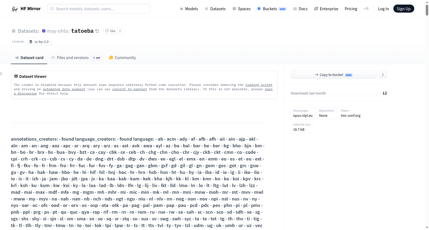Switch to the Community tab
This screenshot has height=230, width=429.
122,58
